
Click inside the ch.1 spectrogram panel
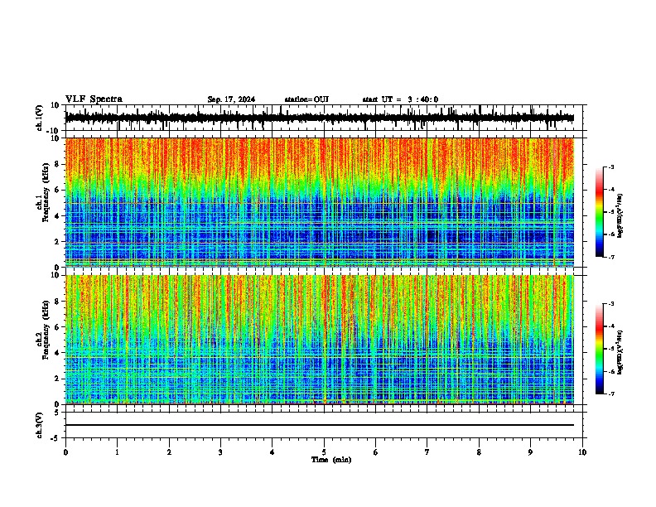pos(320,202)
